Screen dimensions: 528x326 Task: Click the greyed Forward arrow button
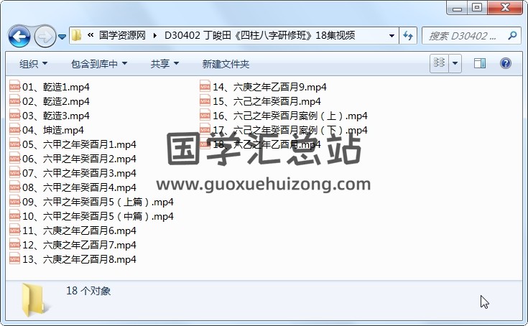click(45, 36)
